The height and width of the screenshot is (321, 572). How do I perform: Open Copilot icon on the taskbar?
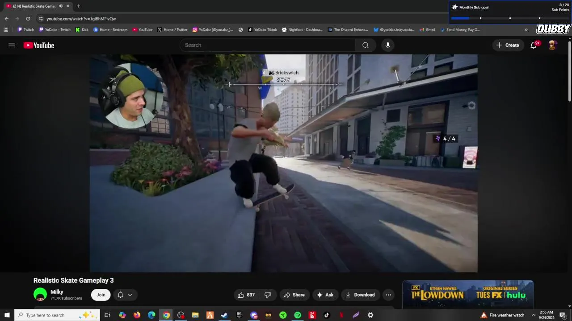(122, 315)
